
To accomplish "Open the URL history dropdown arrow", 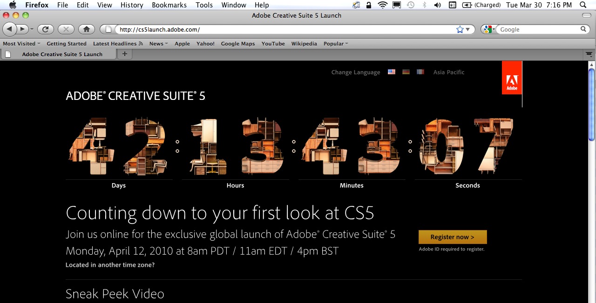I will click(468, 29).
